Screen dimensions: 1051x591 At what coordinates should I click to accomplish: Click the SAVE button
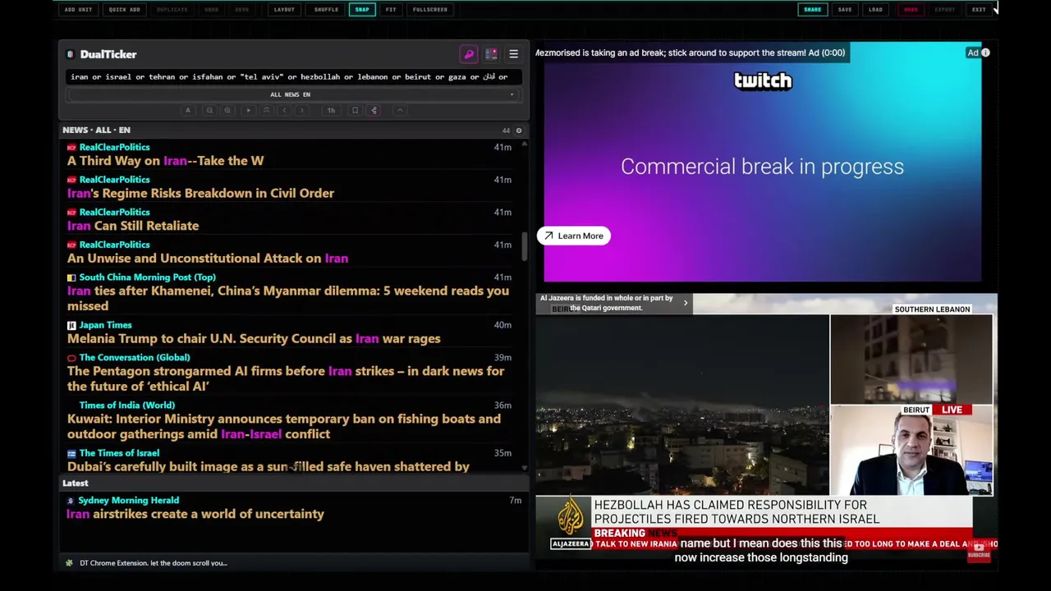845,10
